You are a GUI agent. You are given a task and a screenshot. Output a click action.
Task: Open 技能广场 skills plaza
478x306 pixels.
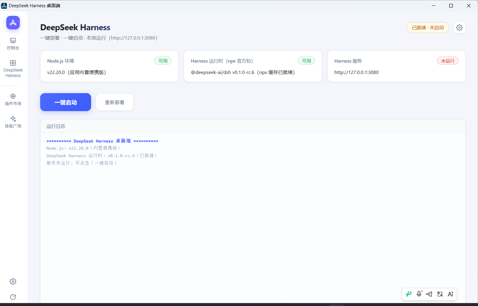pyautogui.click(x=13, y=122)
